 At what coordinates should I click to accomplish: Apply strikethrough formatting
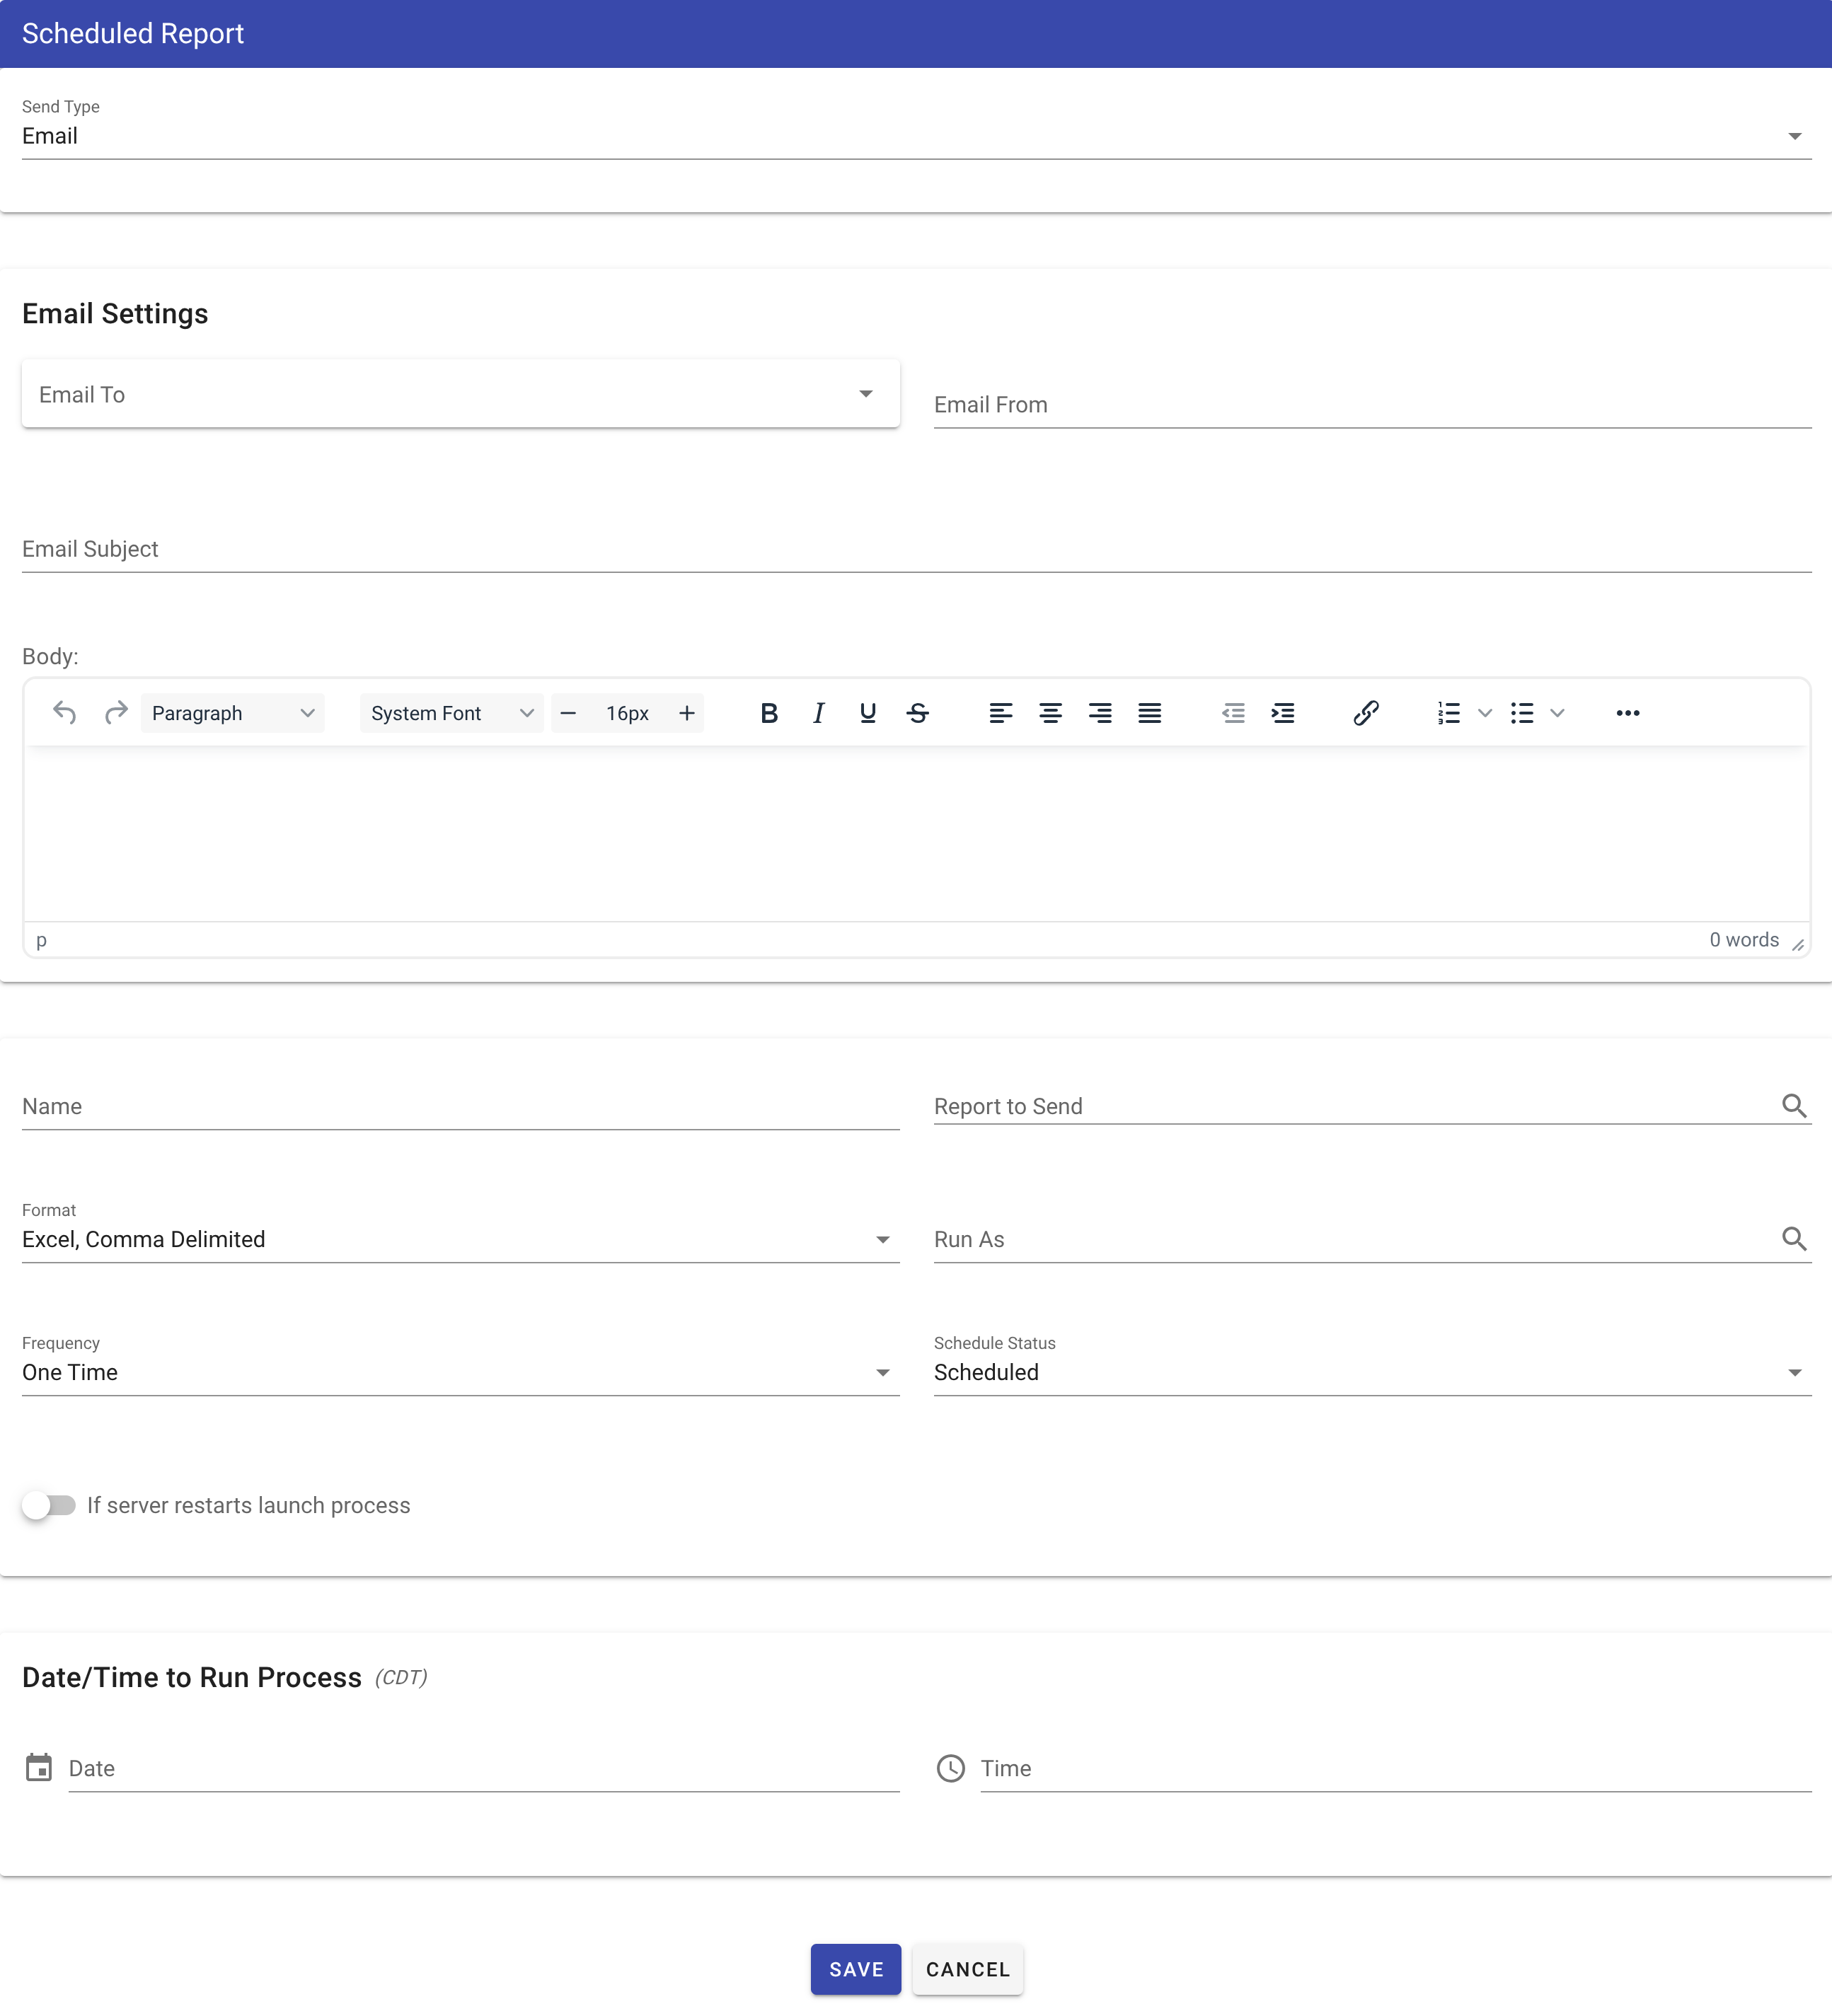pyautogui.click(x=918, y=713)
